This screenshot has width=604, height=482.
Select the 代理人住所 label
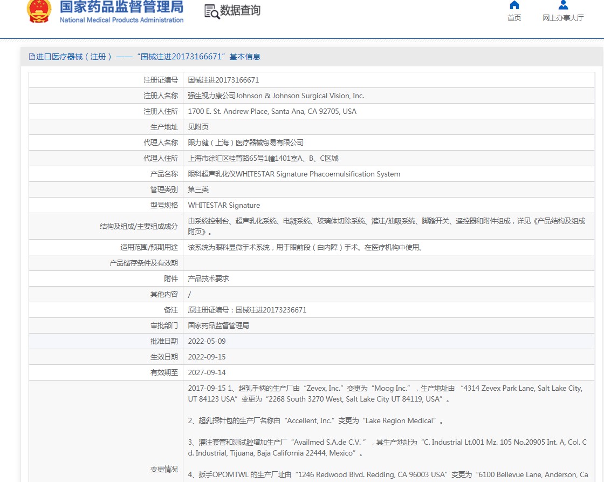click(x=161, y=159)
